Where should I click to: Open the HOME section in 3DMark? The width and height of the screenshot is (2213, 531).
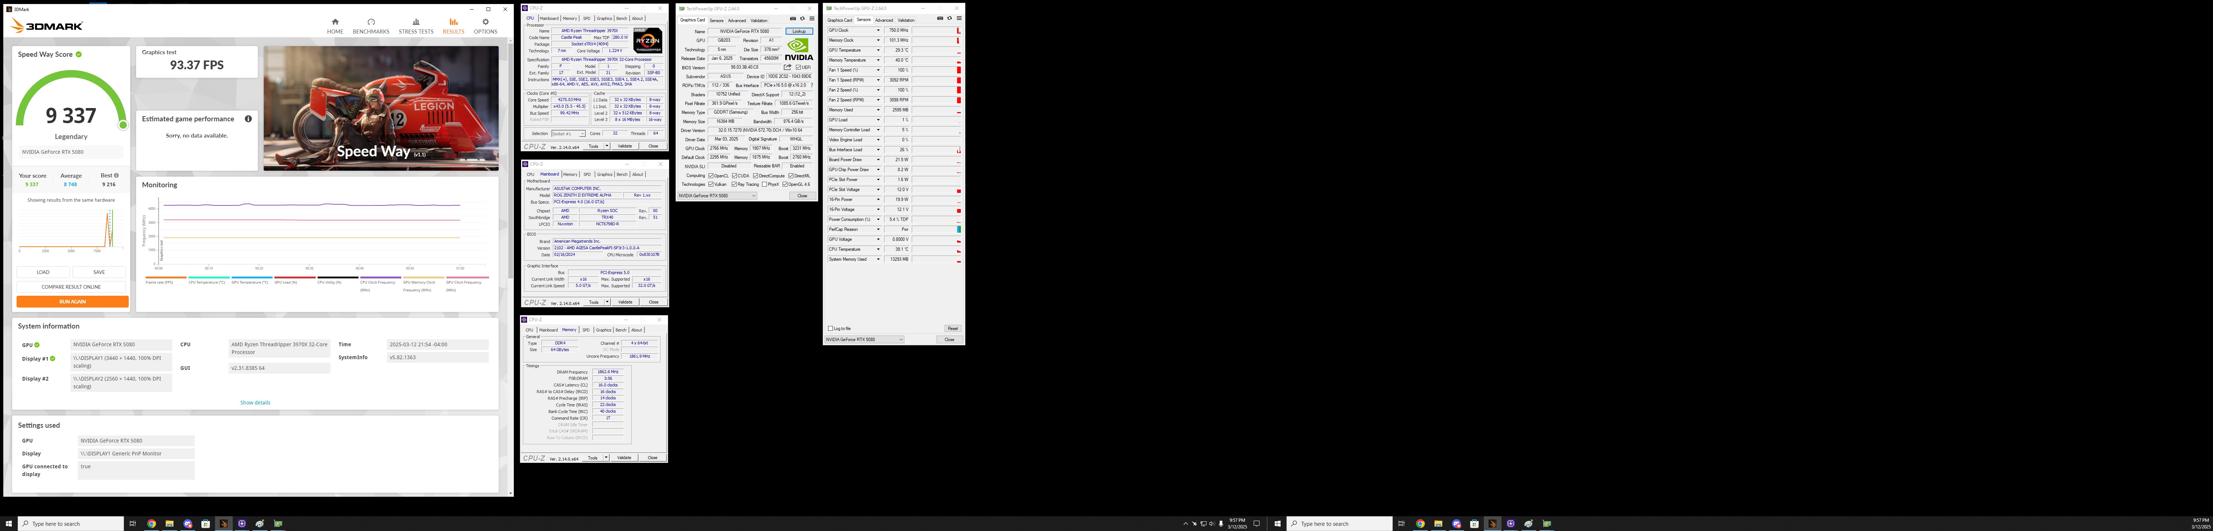pos(335,26)
